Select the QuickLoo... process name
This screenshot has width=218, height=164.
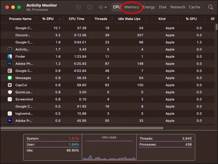coord(24,92)
